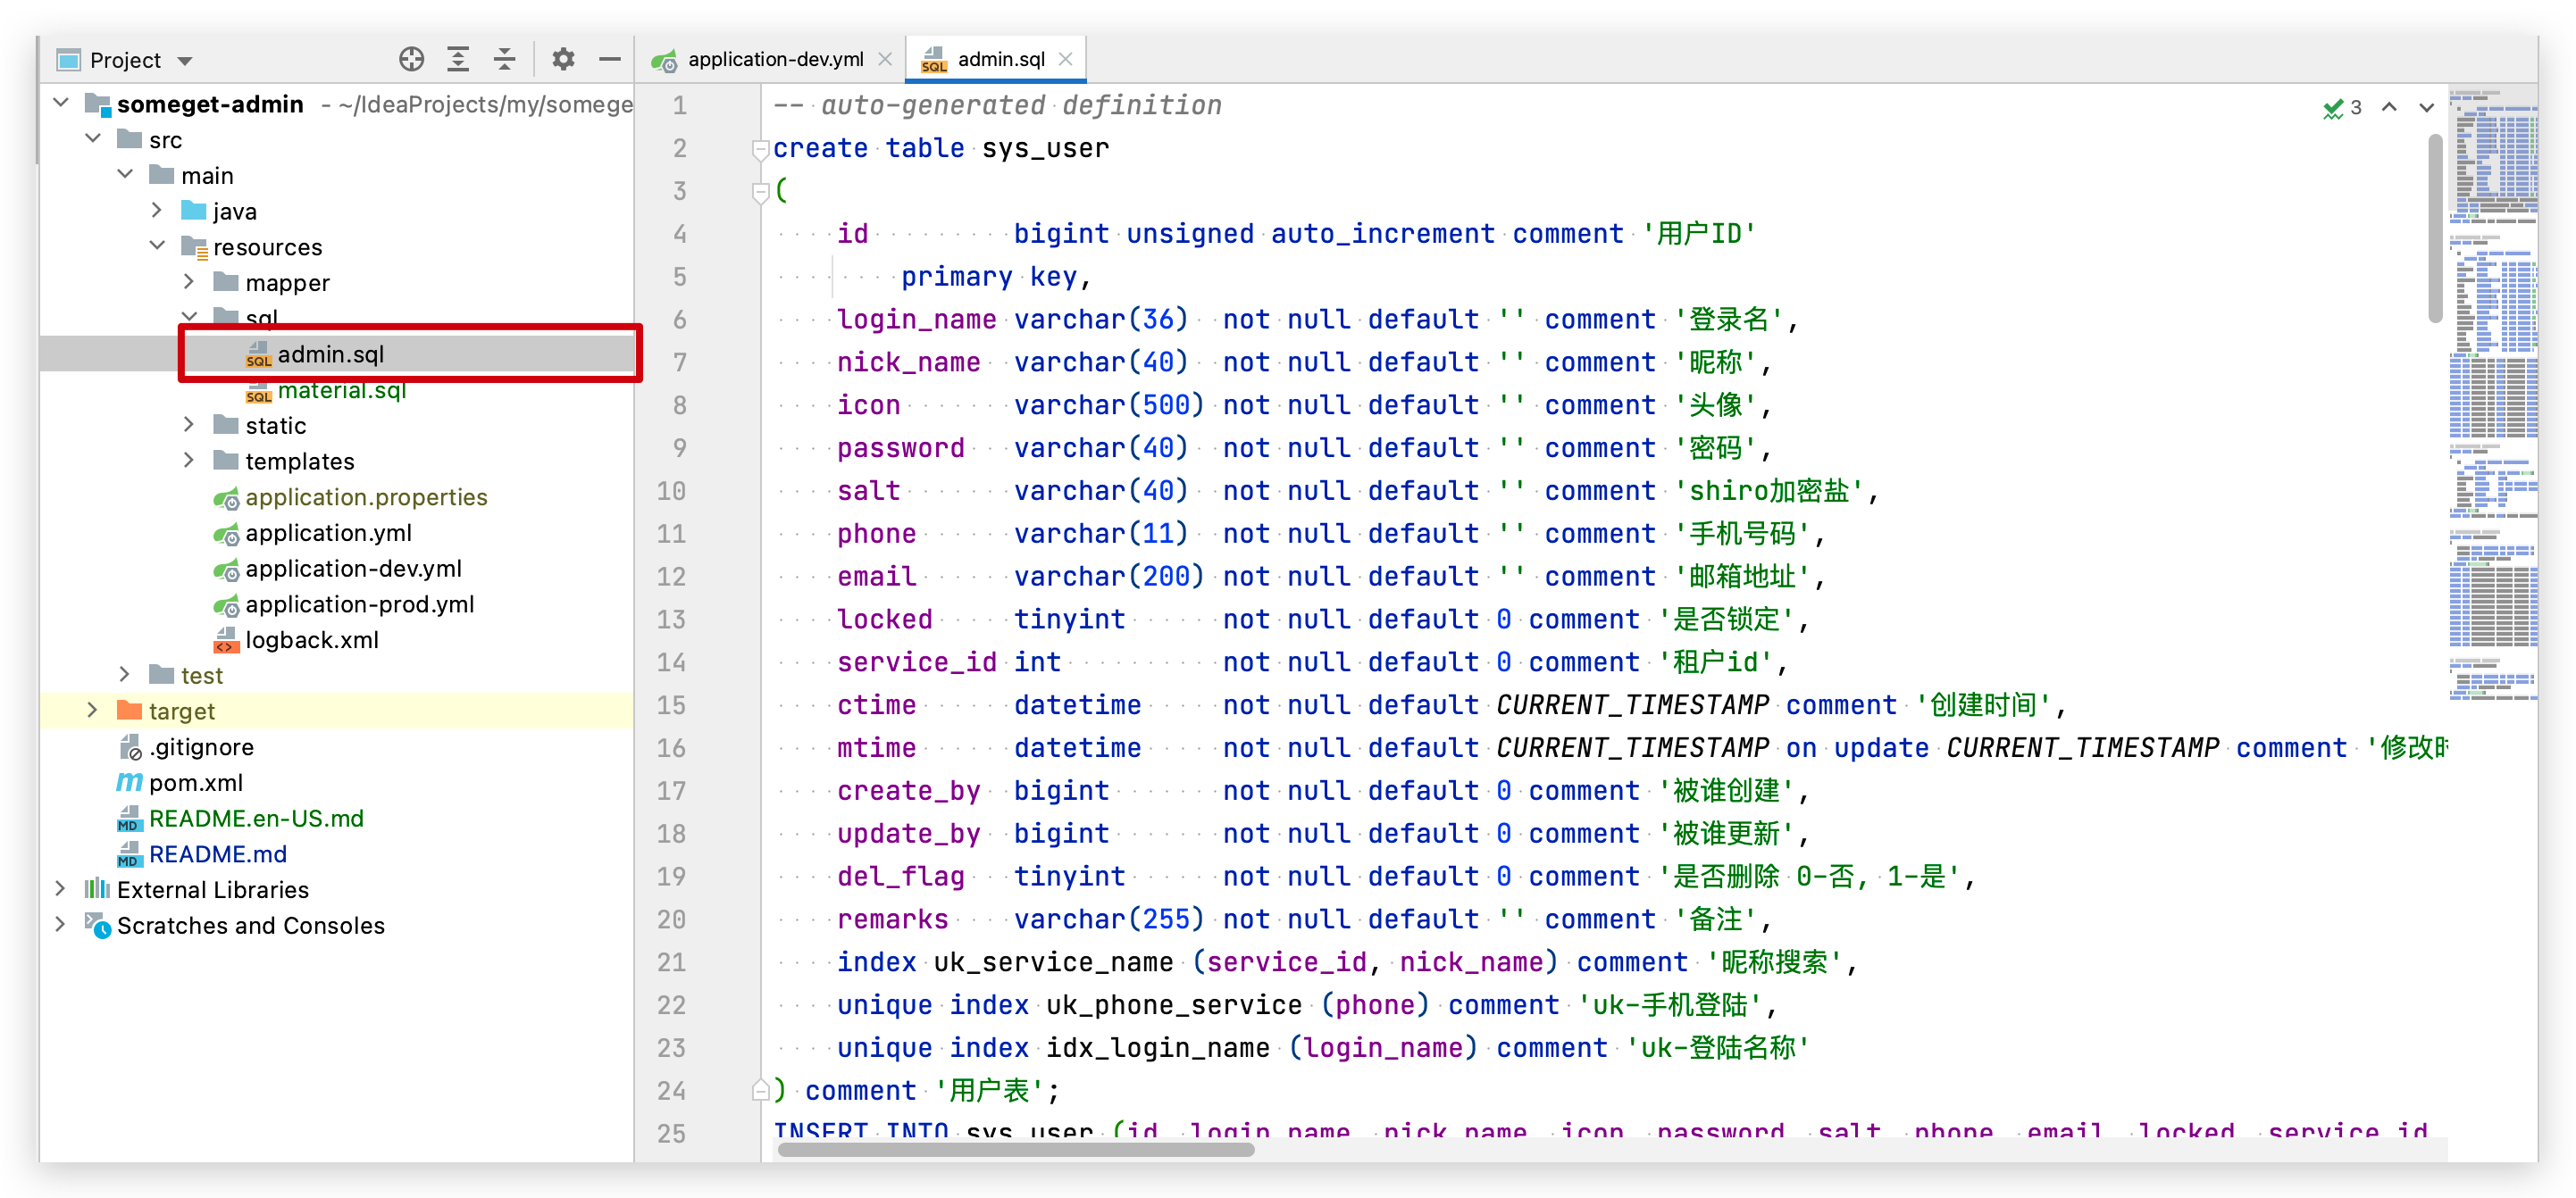
Task: Switch to application-dev.yml tab
Action: click(775, 60)
